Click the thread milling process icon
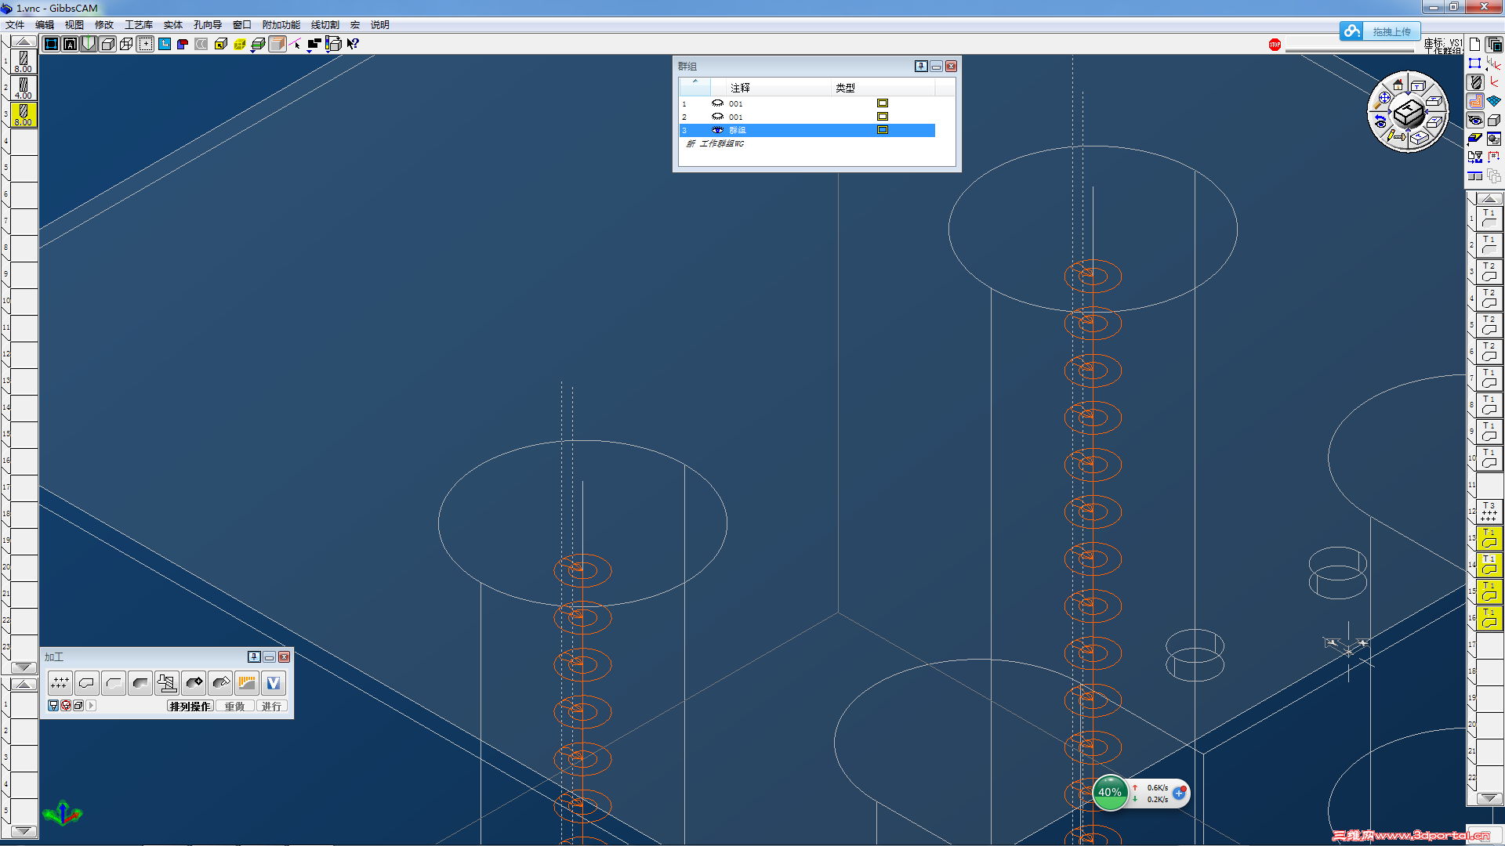This screenshot has width=1505, height=846. coord(167,683)
